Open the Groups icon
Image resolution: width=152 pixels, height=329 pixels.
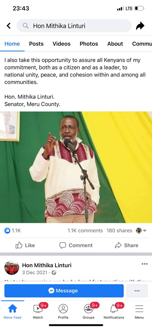coord(88,308)
